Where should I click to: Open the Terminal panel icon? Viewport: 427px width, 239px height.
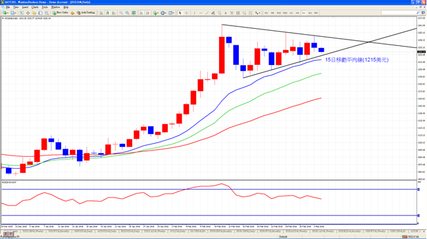[40, 12]
